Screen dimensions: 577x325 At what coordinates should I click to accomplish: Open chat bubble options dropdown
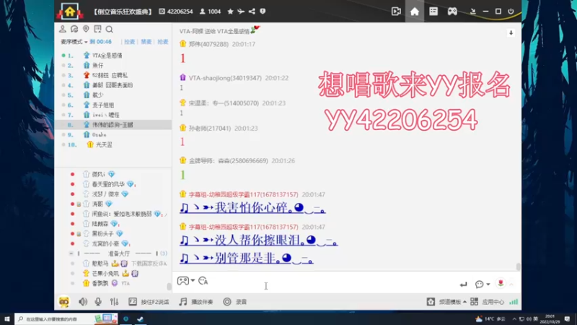[483, 284]
